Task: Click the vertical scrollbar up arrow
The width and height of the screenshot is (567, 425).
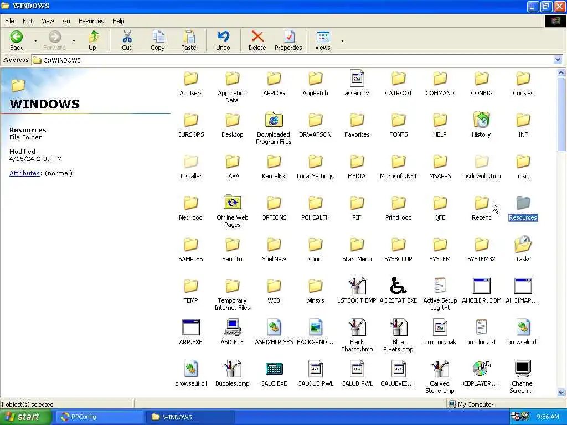Action: [x=561, y=72]
